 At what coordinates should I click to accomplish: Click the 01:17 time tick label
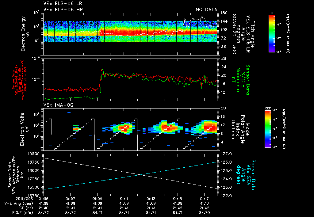(x=205, y=199)
